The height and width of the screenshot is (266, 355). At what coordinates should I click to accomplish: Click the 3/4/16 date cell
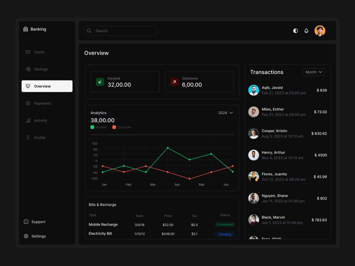click(140, 225)
